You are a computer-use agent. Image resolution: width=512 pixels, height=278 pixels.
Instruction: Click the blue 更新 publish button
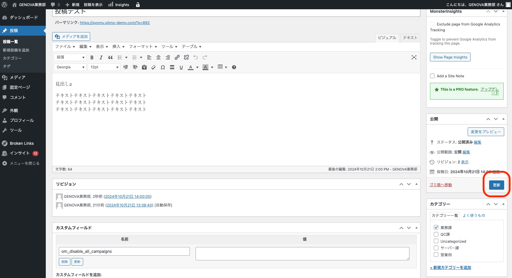[496, 185]
